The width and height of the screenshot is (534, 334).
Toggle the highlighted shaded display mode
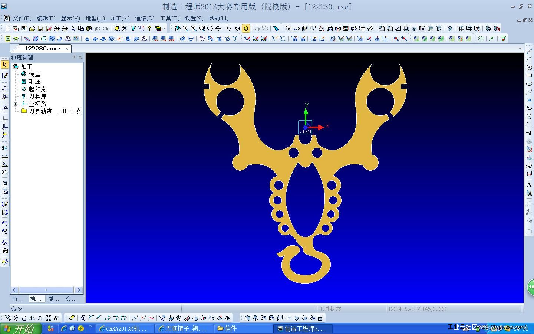point(246,28)
